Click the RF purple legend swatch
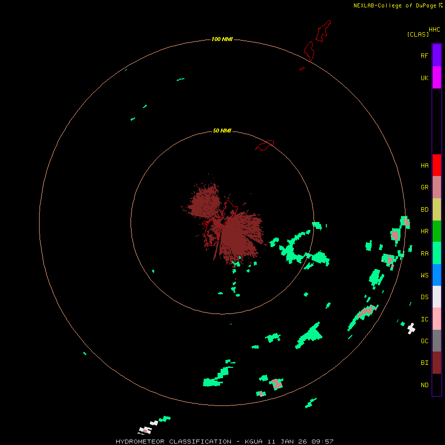Screen dimensions: 445x445 (437, 55)
